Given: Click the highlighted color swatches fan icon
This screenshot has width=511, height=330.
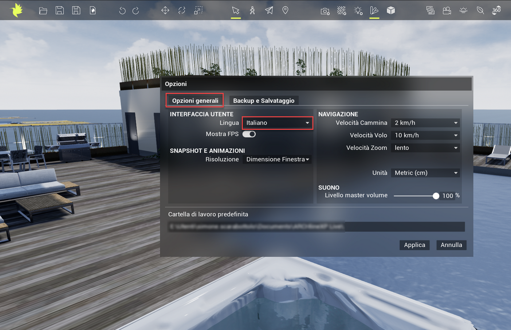Looking at the screenshot, I should pos(374,11).
